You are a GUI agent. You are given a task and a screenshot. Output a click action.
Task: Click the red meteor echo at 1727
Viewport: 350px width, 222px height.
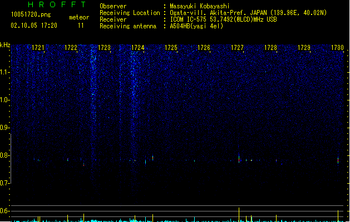[x=239, y=160]
